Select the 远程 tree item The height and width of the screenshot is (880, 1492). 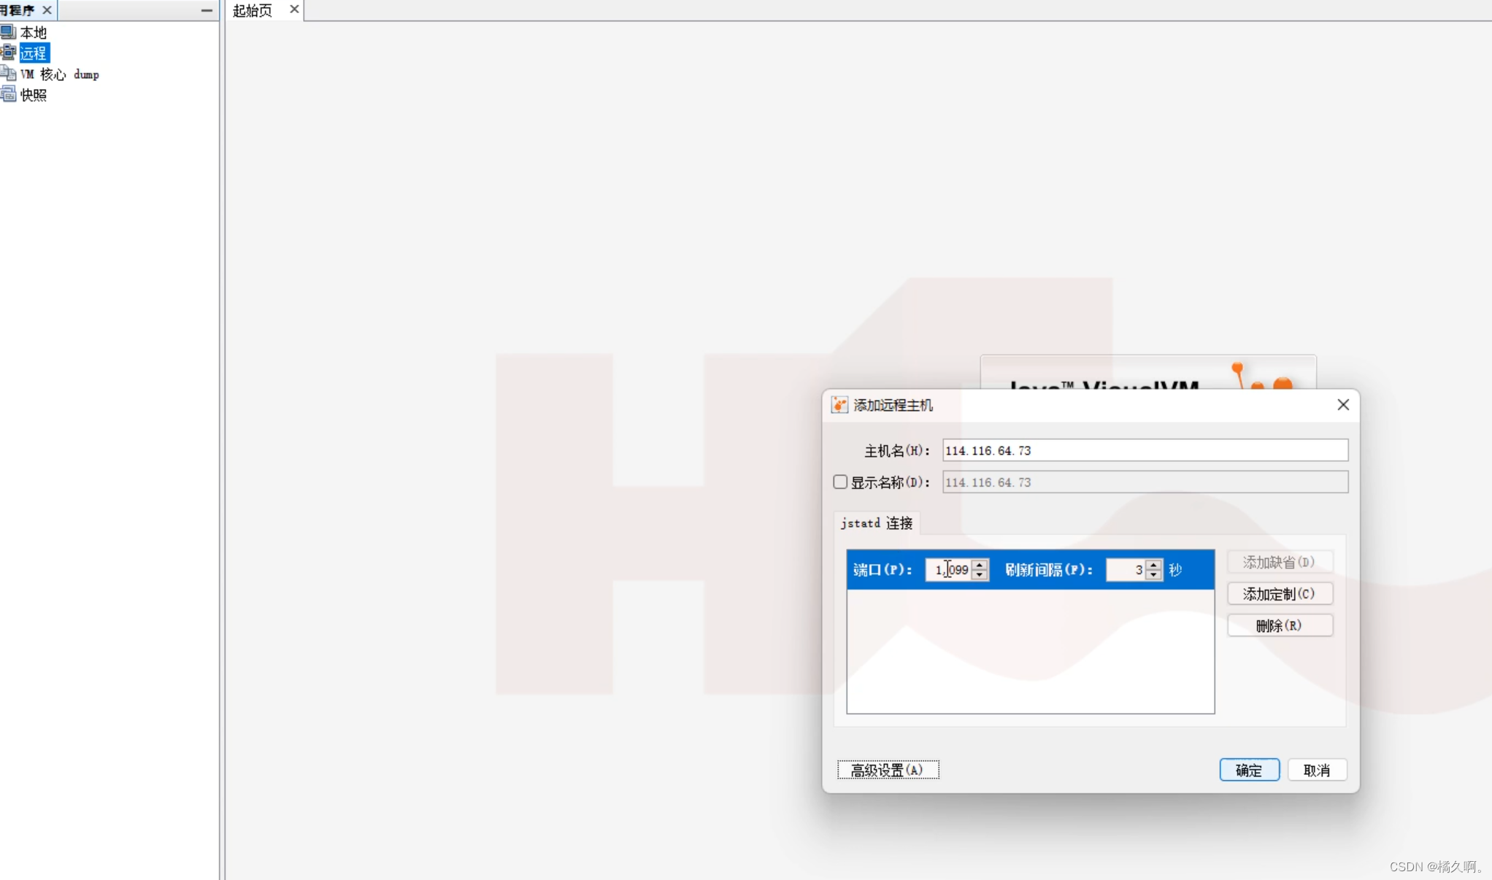(x=34, y=53)
